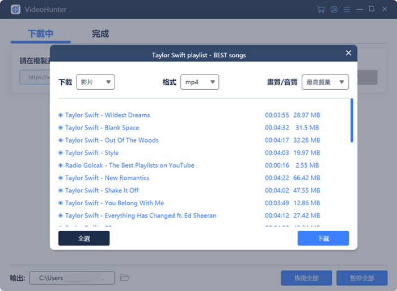Toggle selection for Taylor Swift - Style
The width and height of the screenshot is (397, 291).
pos(61,153)
